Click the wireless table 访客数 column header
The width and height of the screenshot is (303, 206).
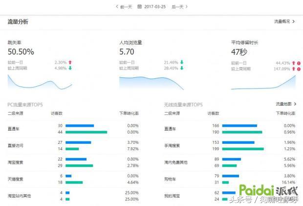[213, 113]
